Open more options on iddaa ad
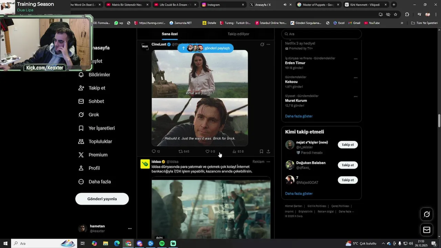 coord(268,162)
